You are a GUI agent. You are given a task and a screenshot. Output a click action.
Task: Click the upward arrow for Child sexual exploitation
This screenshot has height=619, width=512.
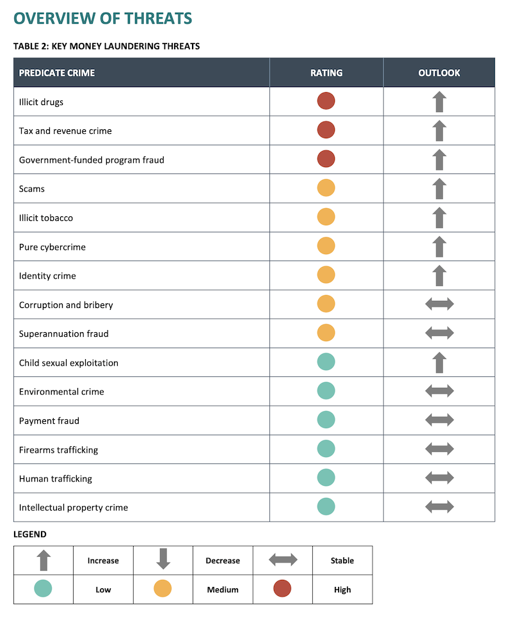(439, 362)
